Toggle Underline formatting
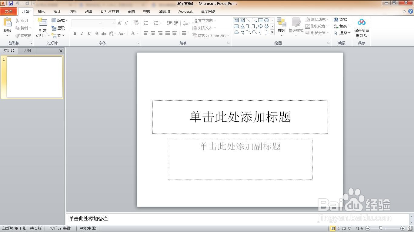This screenshot has width=414, height=232. click(x=89, y=34)
